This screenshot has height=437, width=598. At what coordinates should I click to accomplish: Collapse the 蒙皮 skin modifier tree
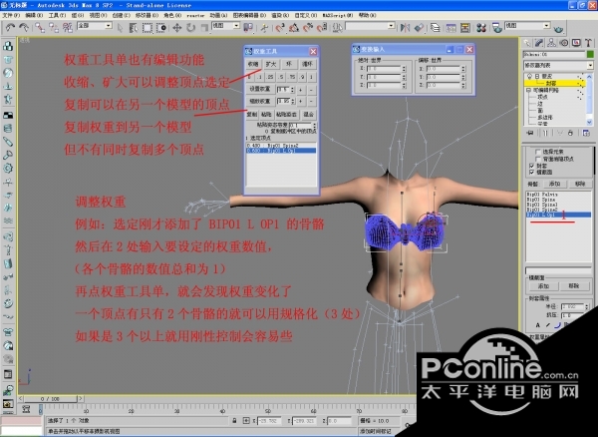[537, 77]
